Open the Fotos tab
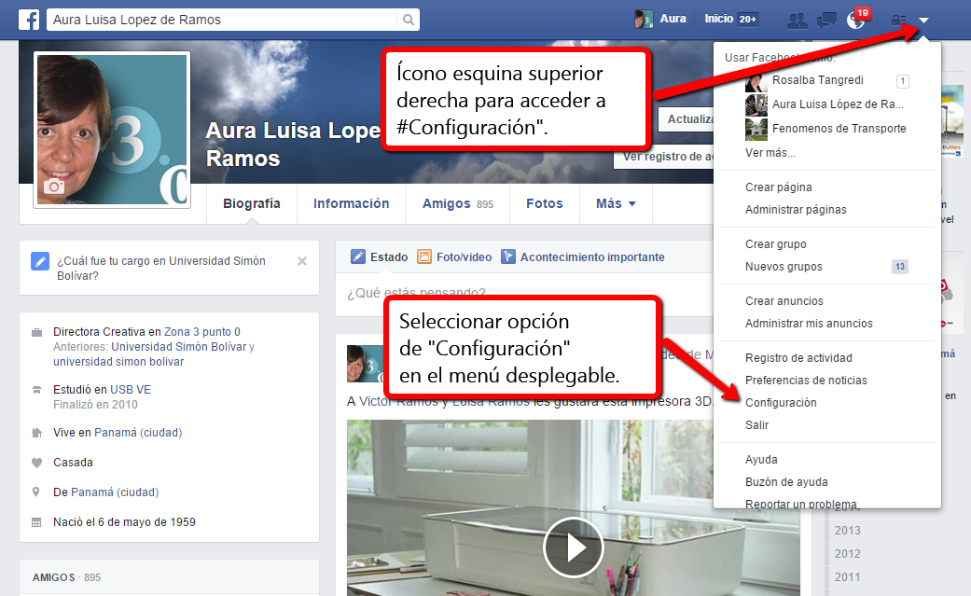This screenshot has width=971, height=596. click(545, 204)
